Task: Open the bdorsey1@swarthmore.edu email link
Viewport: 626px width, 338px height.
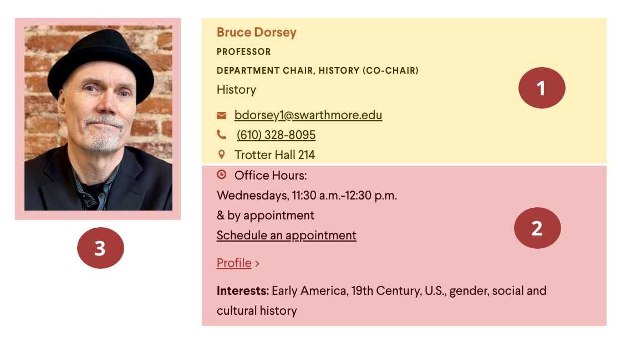Action: click(x=308, y=115)
